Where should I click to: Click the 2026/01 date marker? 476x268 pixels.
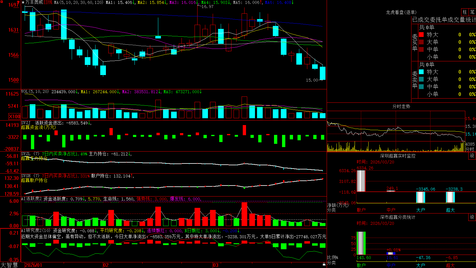coord(34,265)
